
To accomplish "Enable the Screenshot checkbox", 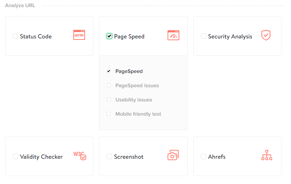I will pyautogui.click(x=109, y=156).
